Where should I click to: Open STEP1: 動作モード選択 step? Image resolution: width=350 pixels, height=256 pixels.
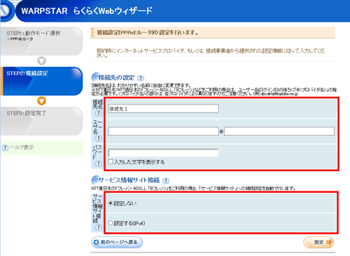[41, 41]
